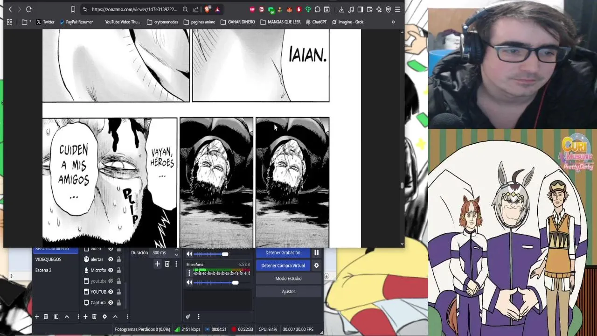The width and height of the screenshot is (597, 336).
Task: Add a new scene transition
Action: pos(158,264)
